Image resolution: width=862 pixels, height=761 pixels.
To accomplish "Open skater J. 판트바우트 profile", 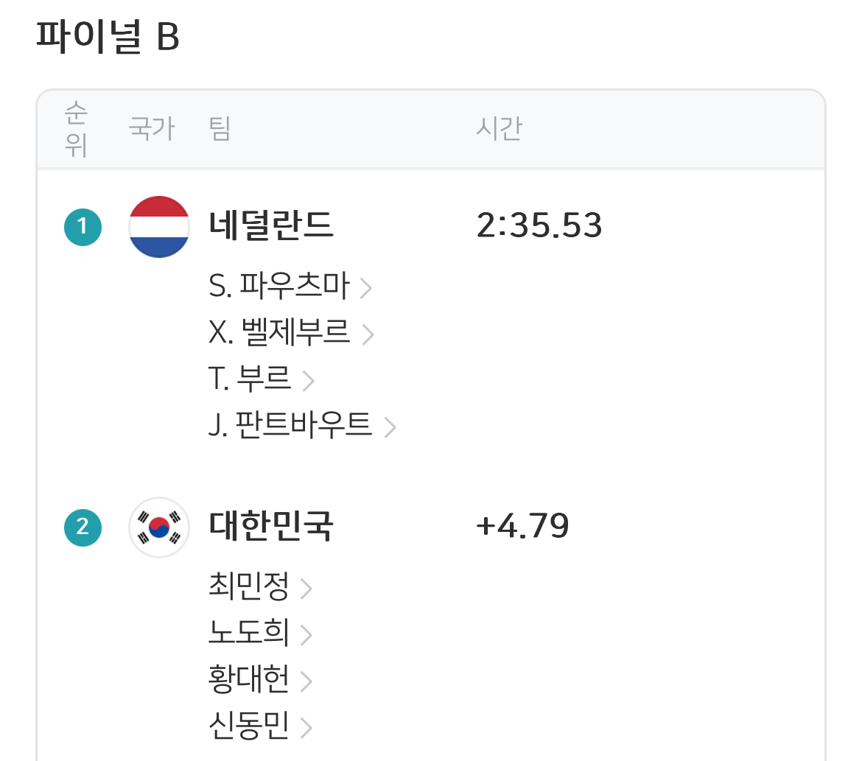I will (x=290, y=425).
